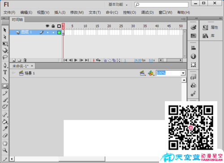Screen dimensions: 224x163
Task: Play the timeline animation
Action: pyautogui.click(x=76, y=60)
